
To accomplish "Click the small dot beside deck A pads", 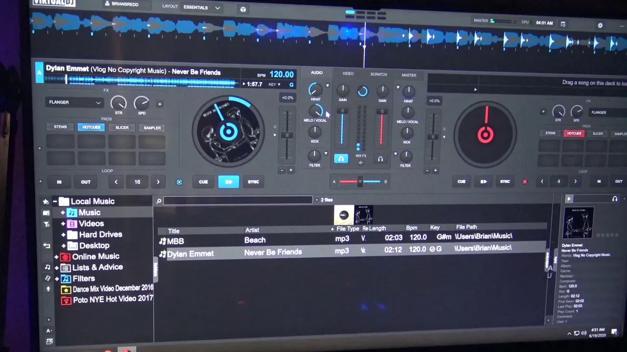I will click(40, 148).
